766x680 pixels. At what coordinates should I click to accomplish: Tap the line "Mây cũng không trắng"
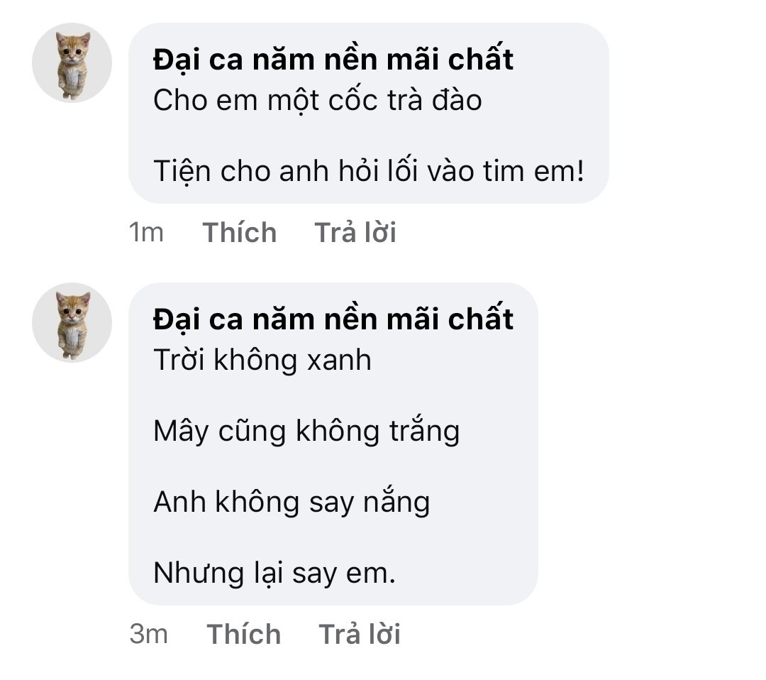pos(306,432)
